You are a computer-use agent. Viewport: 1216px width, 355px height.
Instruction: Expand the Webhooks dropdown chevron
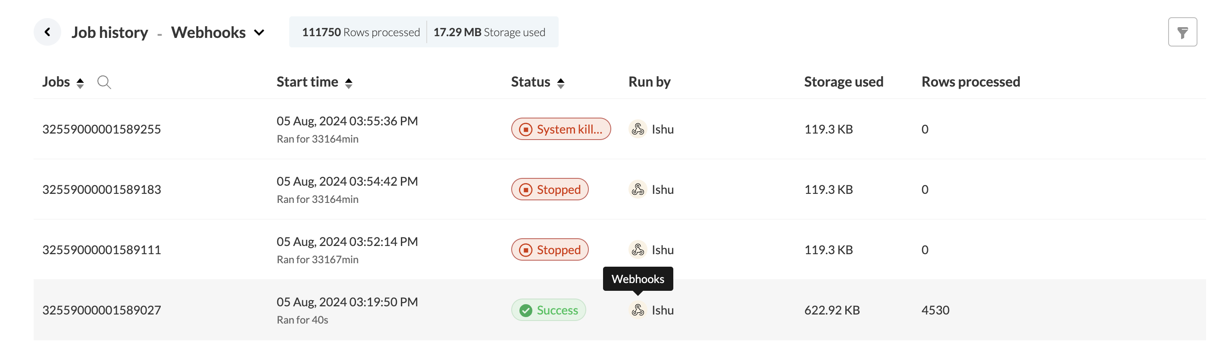click(x=259, y=33)
